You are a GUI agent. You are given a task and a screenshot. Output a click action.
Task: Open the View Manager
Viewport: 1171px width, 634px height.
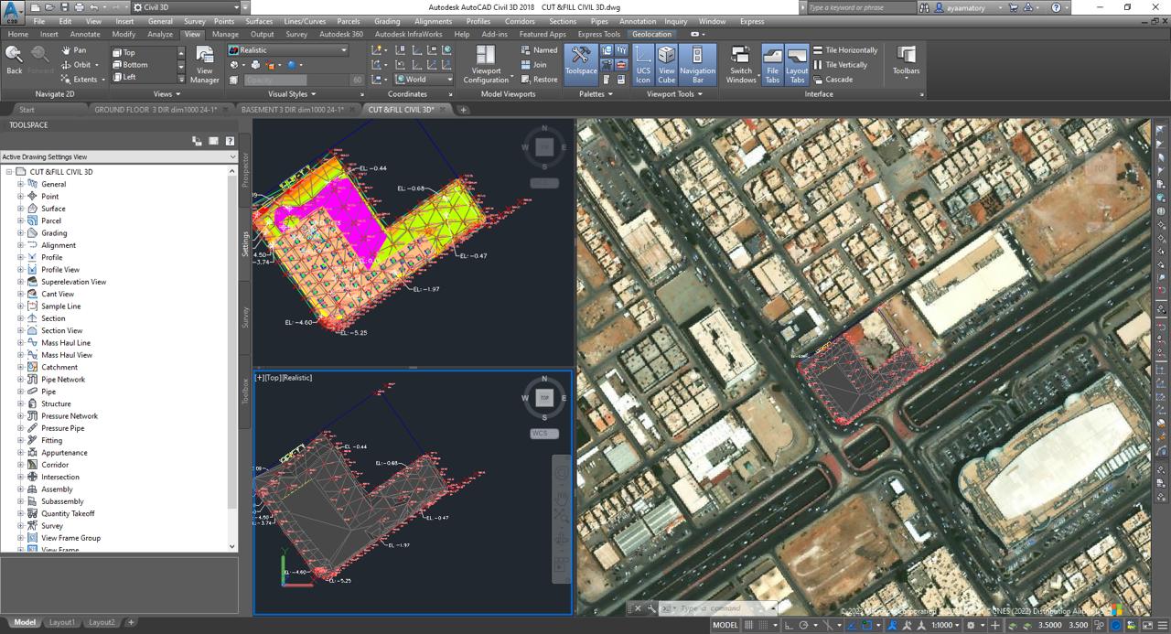tap(204, 64)
